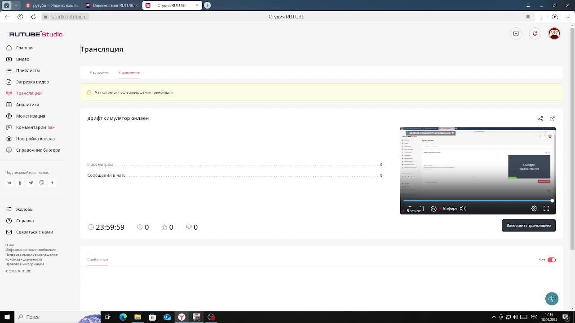Jump to live with В эфире indicator
The image size is (575, 323).
click(x=449, y=209)
